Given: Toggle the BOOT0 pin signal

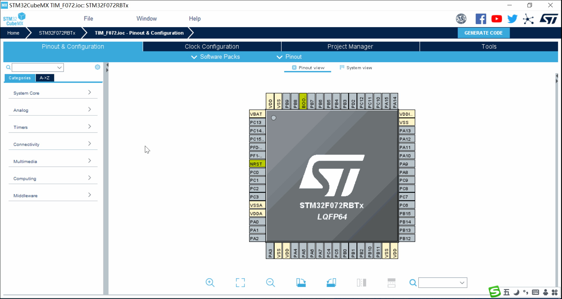Looking at the screenshot, I should pyautogui.click(x=303, y=101).
